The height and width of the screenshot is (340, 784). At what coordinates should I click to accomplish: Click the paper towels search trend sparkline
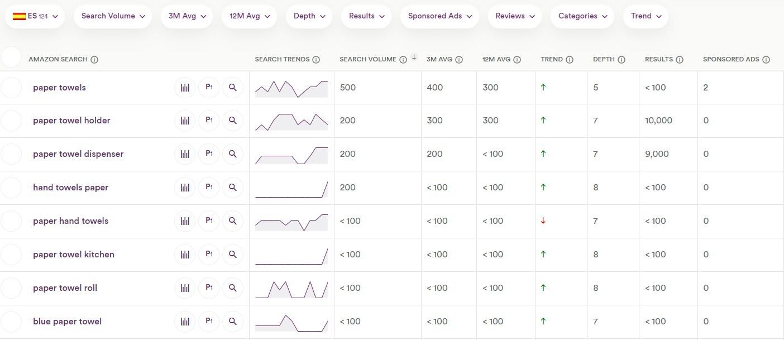tap(291, 89)
